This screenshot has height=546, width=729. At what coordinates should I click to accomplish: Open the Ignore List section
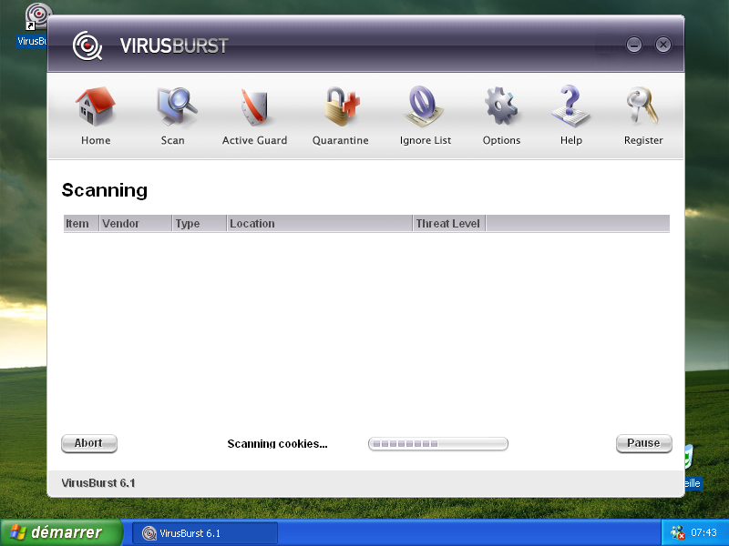pyautogui.click(x=426, y=116)
